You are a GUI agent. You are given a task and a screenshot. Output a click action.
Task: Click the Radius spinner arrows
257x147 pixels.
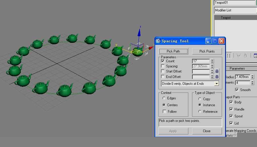coord(252,77)
